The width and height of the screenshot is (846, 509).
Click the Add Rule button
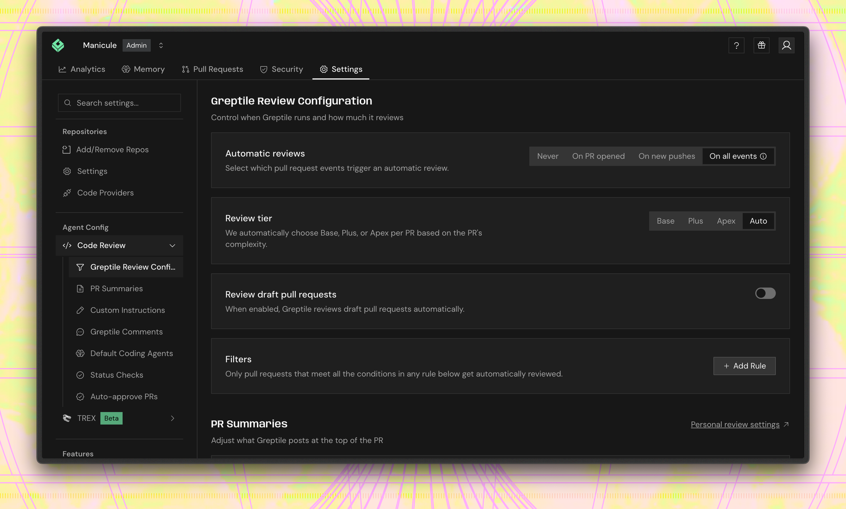(744, 366)
